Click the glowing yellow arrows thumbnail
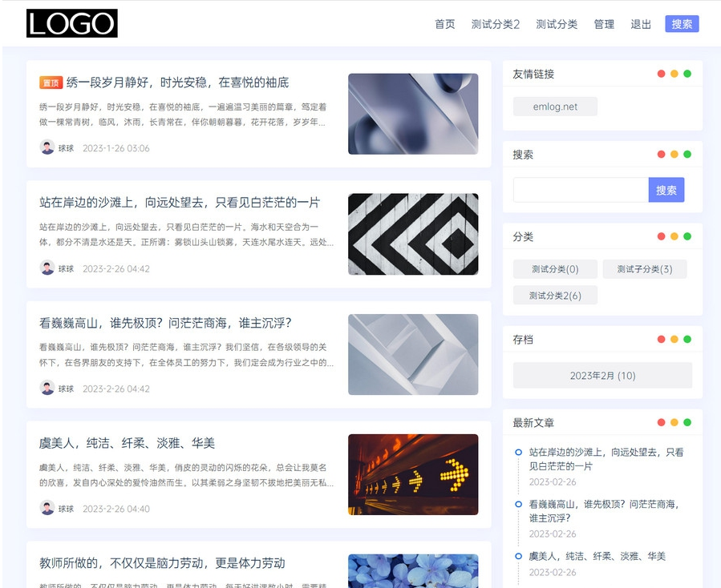This screenshot has width=721, height=588. [413, 474]
